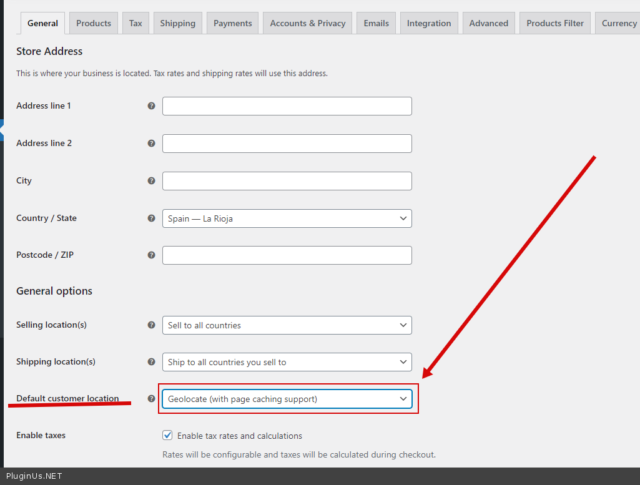Expand the Selling location(s) dropdown

coord(287,325)
